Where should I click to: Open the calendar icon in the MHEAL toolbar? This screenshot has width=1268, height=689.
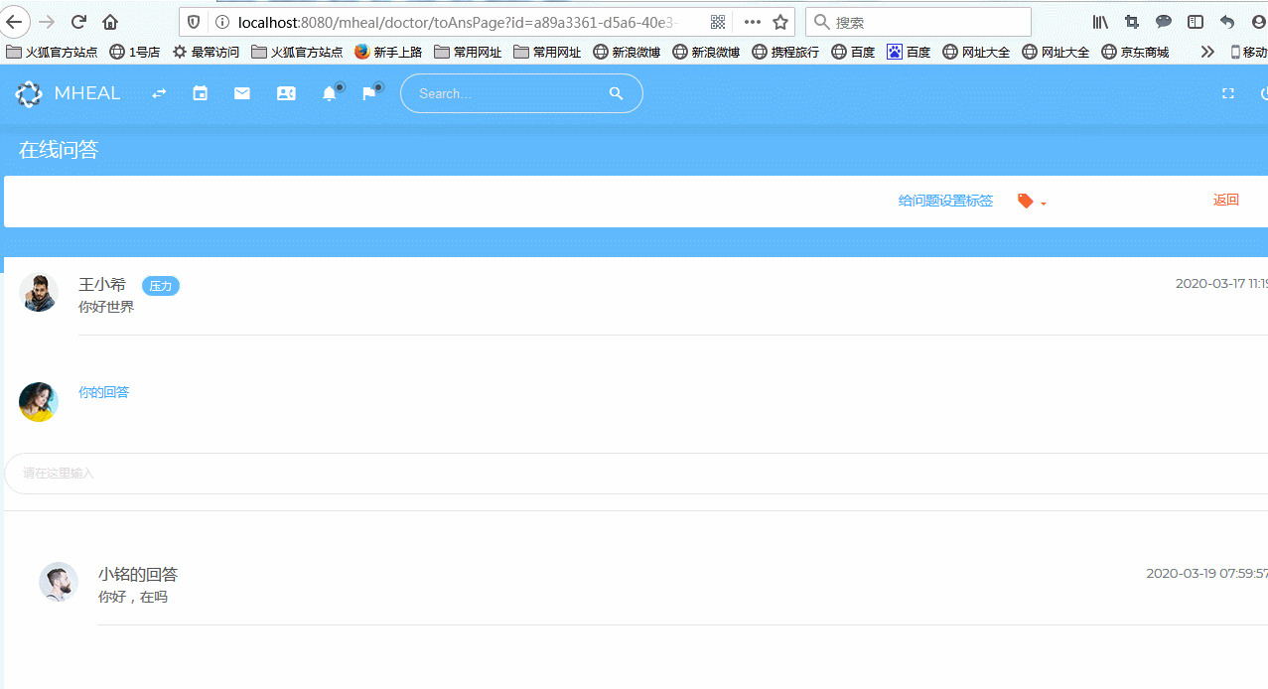[200, 92]
